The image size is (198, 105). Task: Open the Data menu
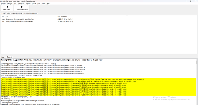coord(43,4)
